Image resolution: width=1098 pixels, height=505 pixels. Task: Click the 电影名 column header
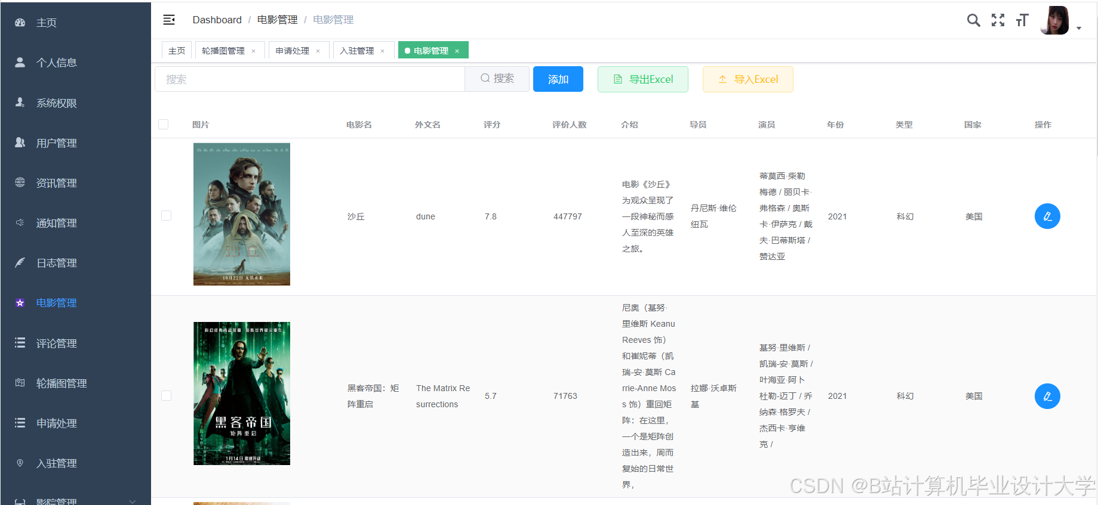[359, 125]
